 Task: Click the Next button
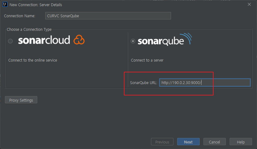[188, 142]
